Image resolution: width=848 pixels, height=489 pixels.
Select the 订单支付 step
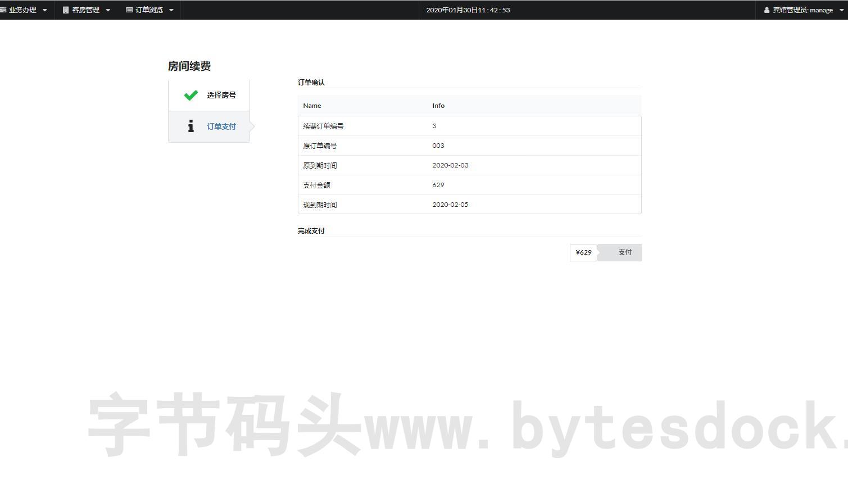(x=221, y=126)
